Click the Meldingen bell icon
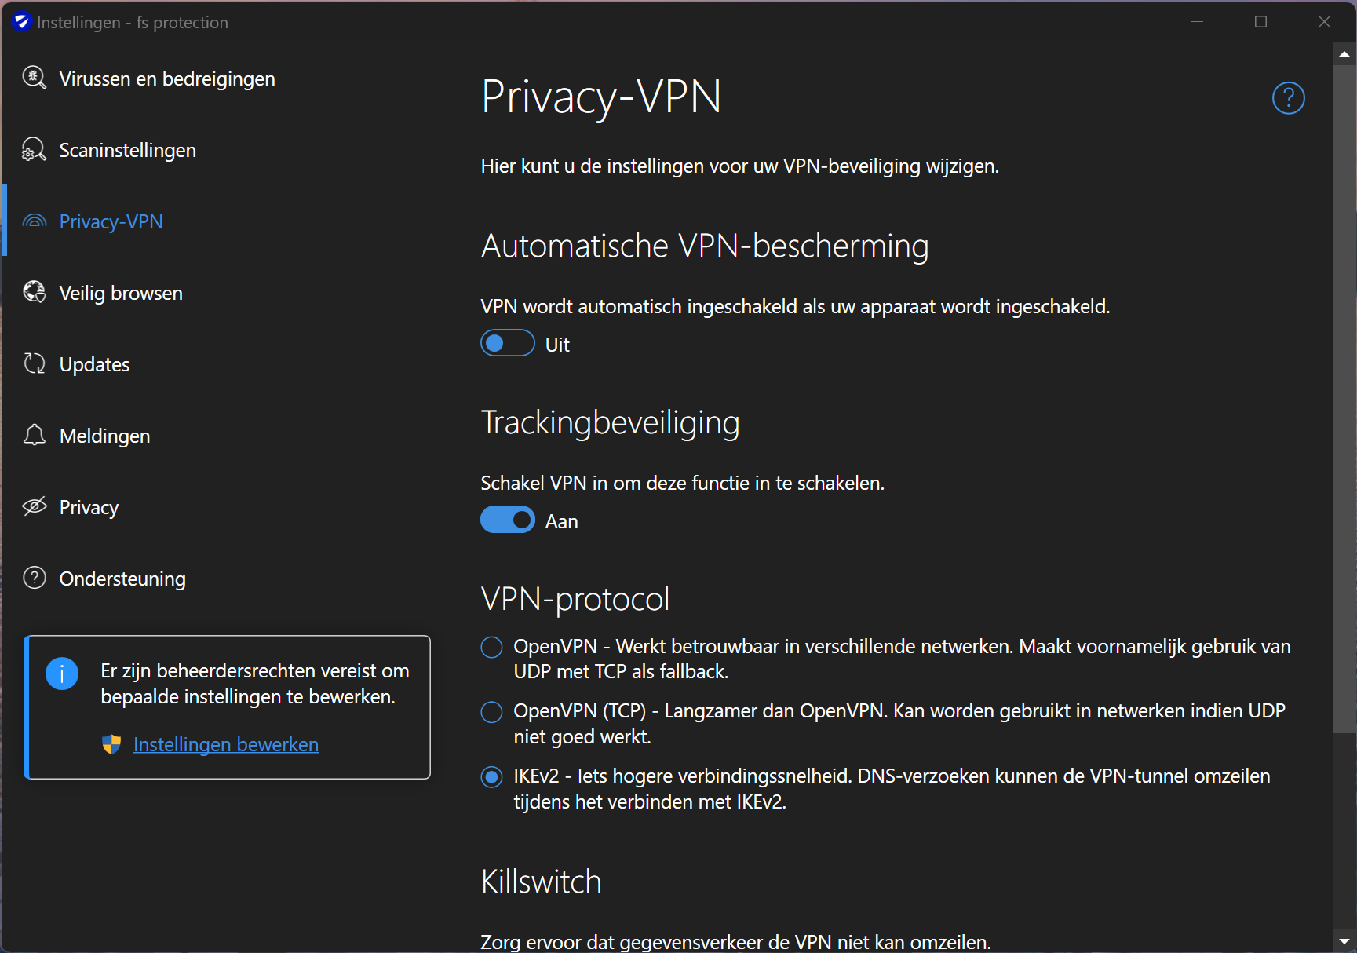This screenshot has height=953, width=1357. coord(35,435)
